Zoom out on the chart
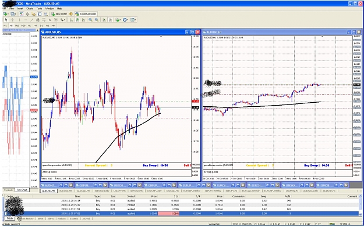 pos(97,20)
